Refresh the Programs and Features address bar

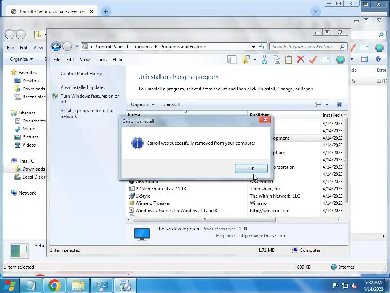262,47
